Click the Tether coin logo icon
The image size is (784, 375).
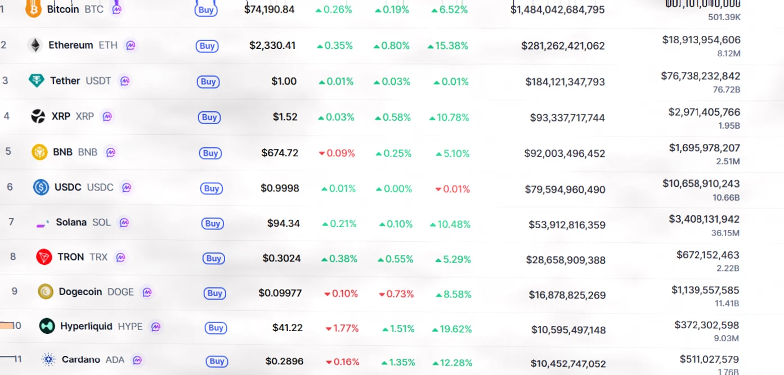[x=37, y=80]
